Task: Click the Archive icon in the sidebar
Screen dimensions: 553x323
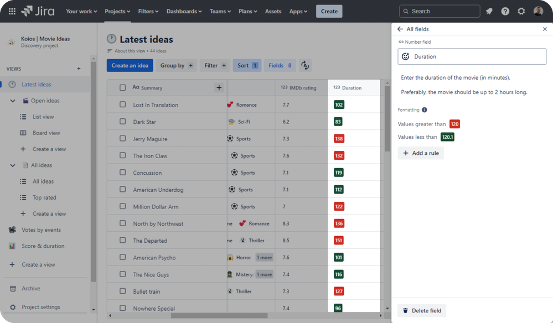Action: coord(13,288)
